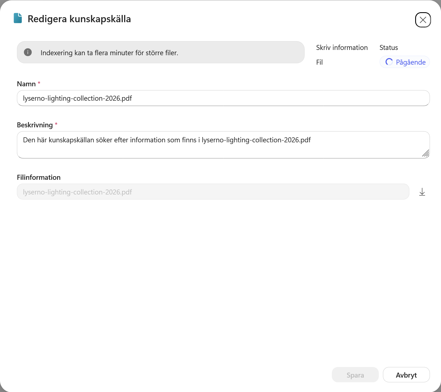Click the 'Fil' type value

319,62
